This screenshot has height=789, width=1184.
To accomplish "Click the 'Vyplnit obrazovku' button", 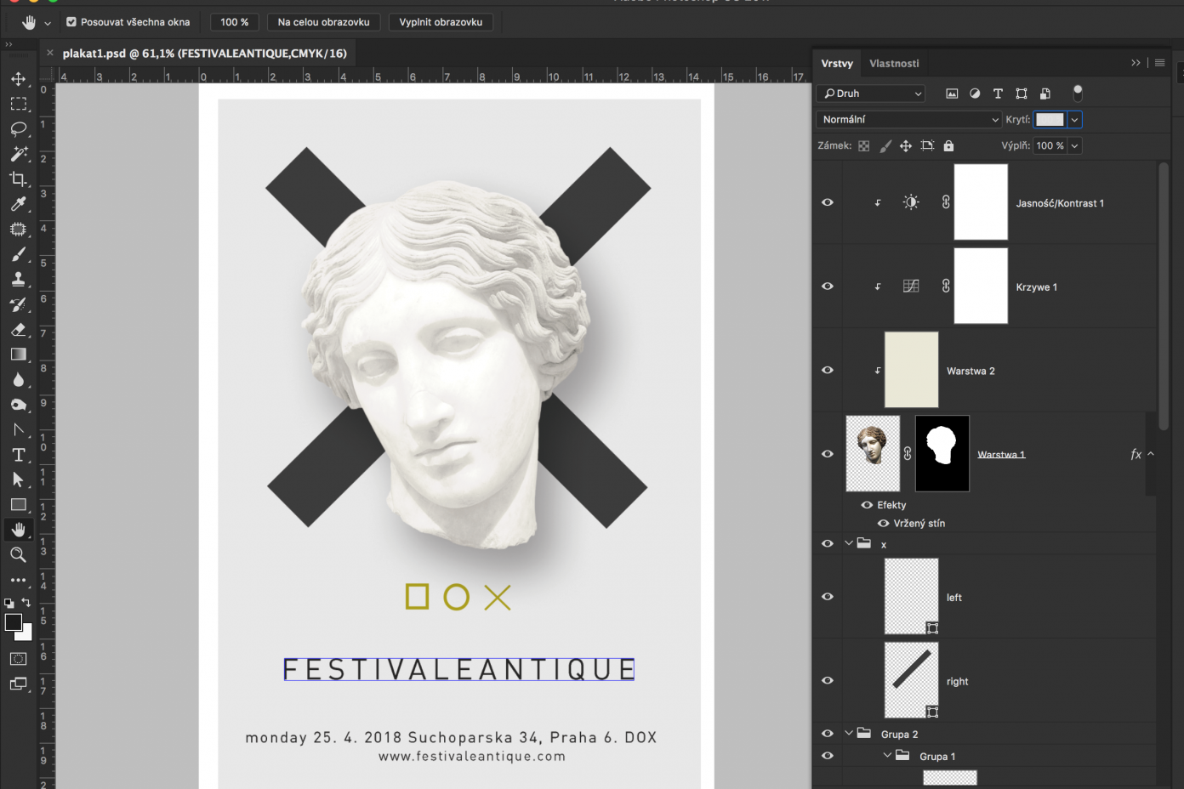I will [x=441, y=22].
